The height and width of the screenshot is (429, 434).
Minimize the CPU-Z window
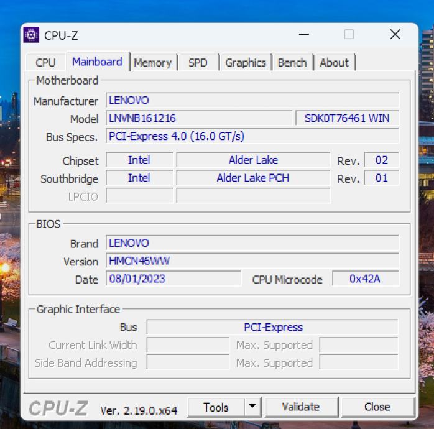click(x=304, y=35)
